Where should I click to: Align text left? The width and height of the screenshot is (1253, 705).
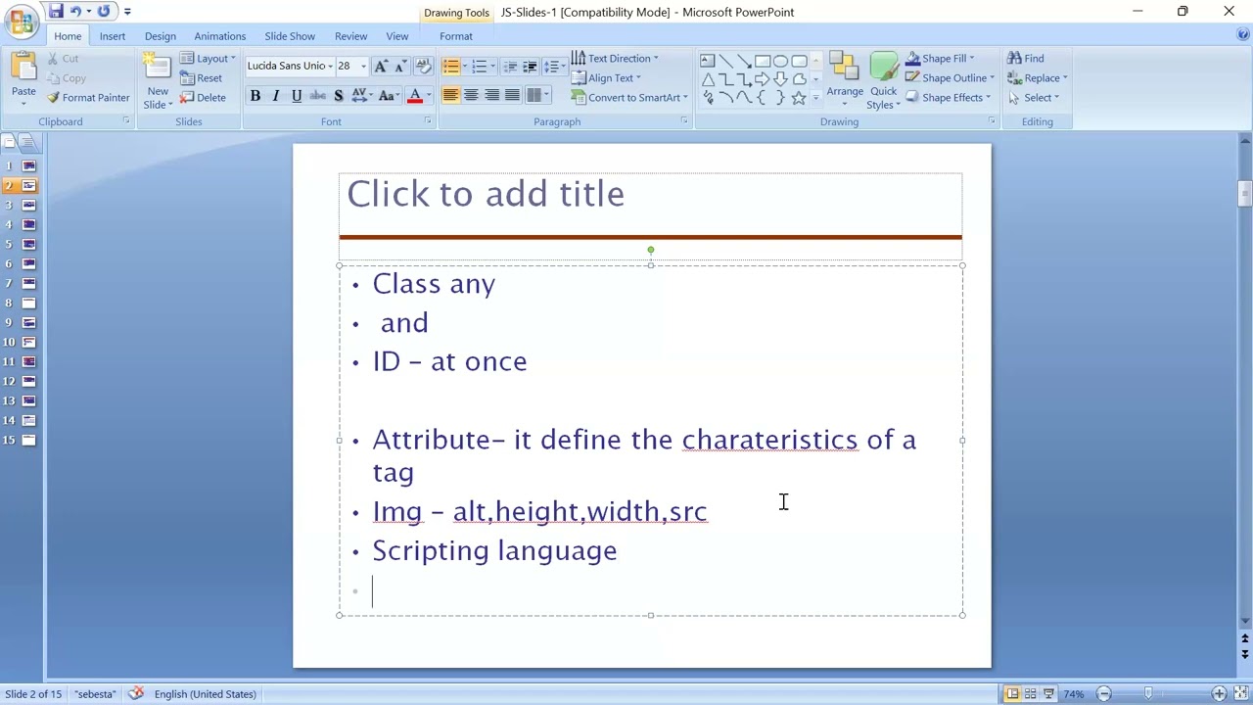pyautogui.click(x=450, y=96)
